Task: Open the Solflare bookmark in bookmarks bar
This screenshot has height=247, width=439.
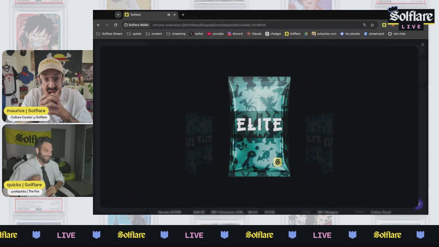Action: 293,34
